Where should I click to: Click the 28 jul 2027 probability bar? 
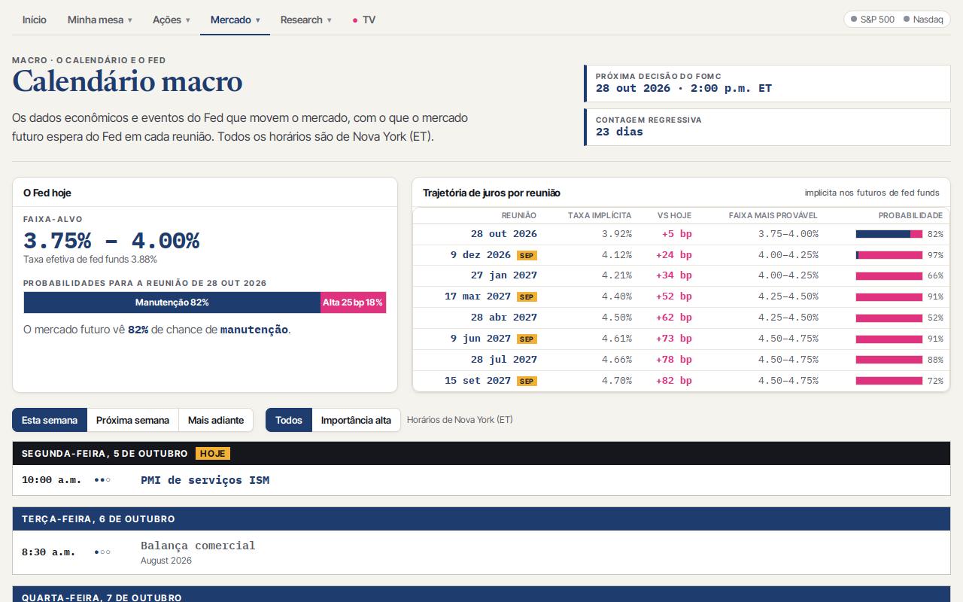coord(889,360)
